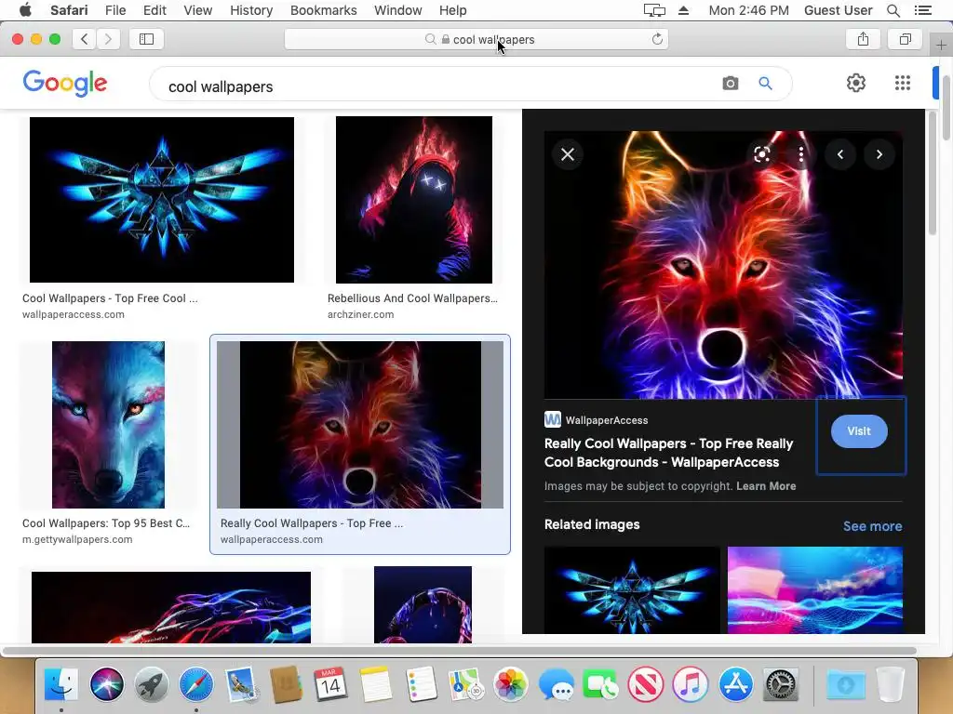
Task: Open Messages app in the Dock
Action: (556, 684)
